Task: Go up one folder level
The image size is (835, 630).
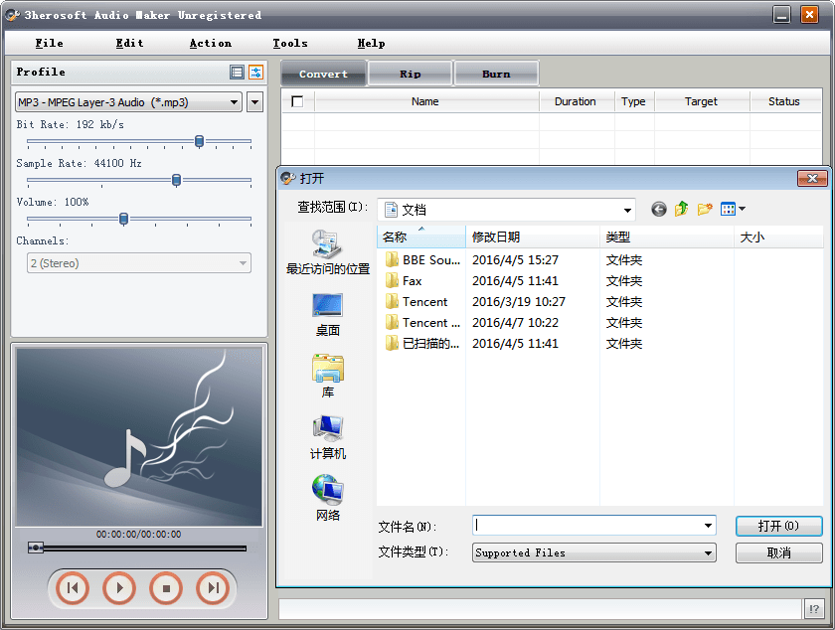Action: point(682,210)
